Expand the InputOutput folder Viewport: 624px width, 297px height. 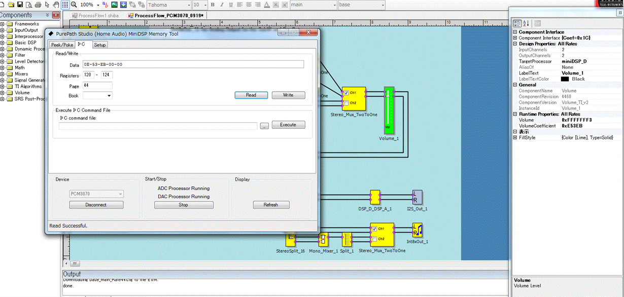(3, 30)
